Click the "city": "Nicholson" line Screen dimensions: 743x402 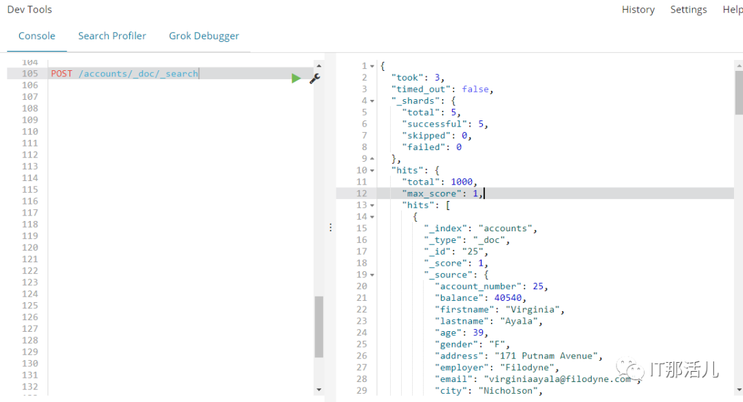click(x=488, y=390)
